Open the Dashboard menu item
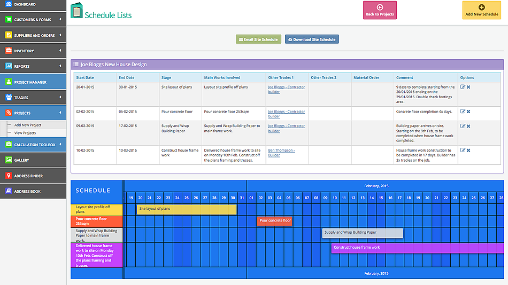The image size is (508, 285). (x=33, y=4)
